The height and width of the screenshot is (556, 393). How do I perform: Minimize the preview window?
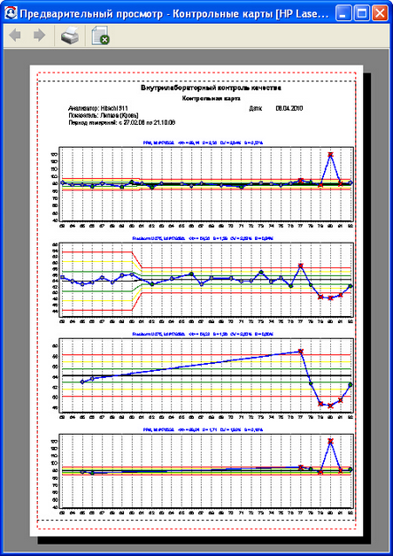point(343,14)
